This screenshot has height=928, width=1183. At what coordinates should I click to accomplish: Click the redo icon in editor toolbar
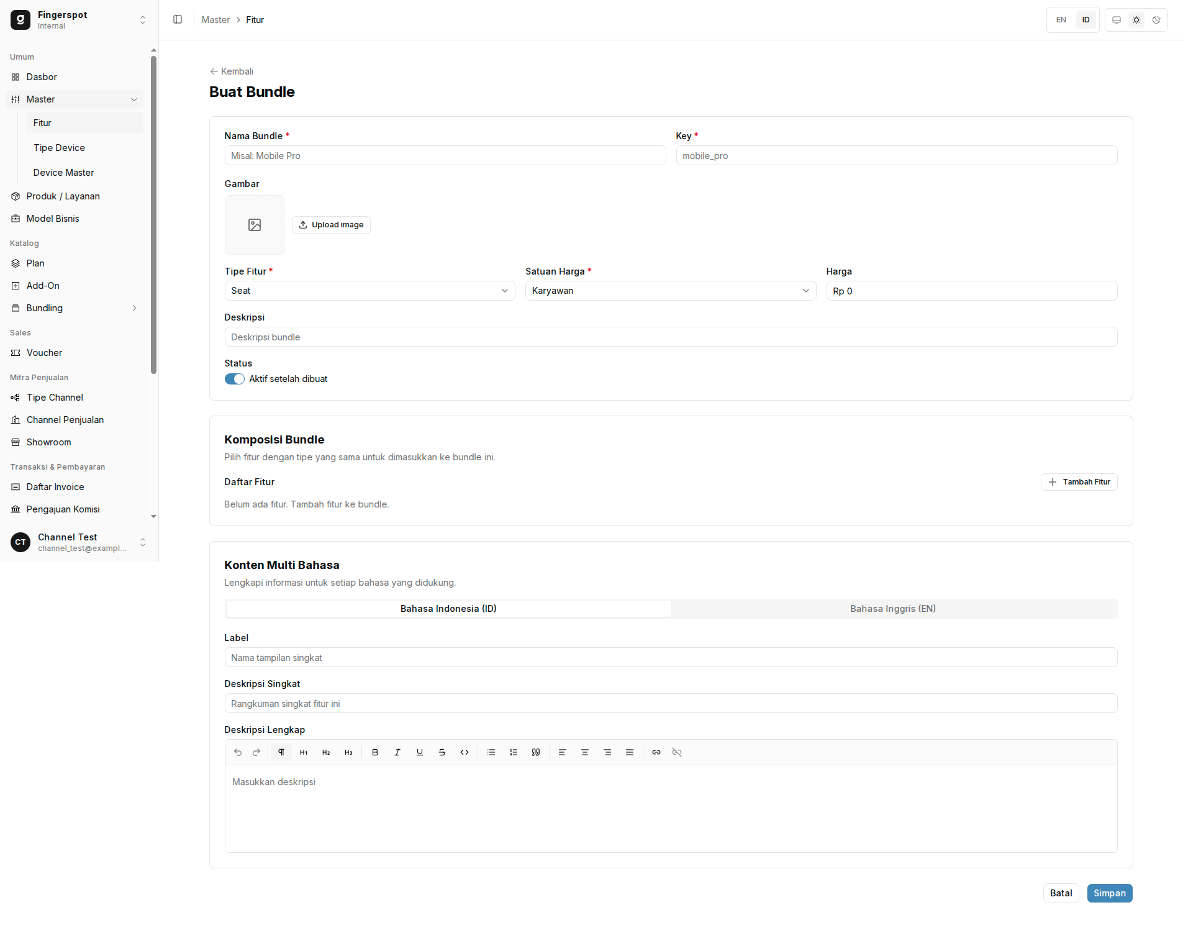[256, 752]
